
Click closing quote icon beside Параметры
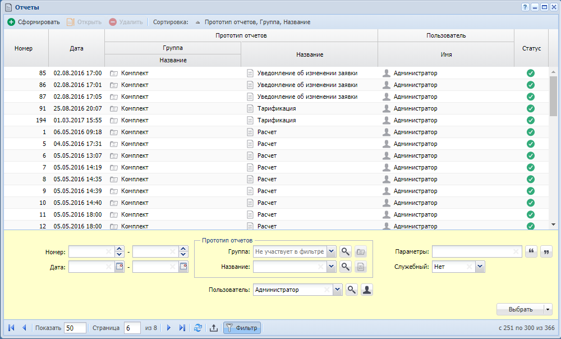(546, 251)
